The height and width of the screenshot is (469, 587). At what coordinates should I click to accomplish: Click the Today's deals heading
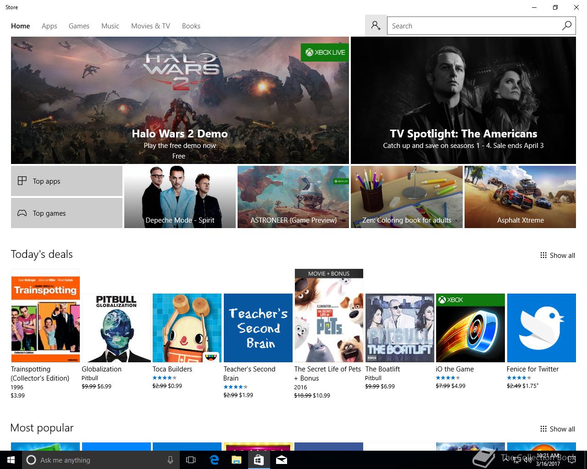[x=42, y=254]
